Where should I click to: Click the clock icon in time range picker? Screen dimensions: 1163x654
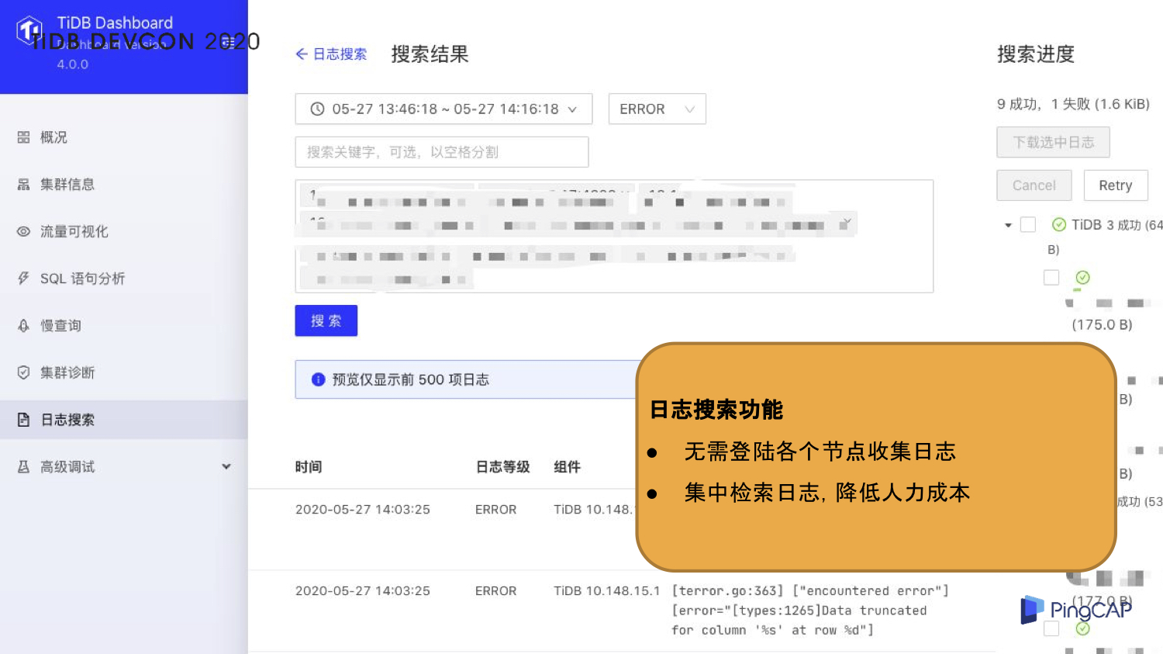coord(317,109)
